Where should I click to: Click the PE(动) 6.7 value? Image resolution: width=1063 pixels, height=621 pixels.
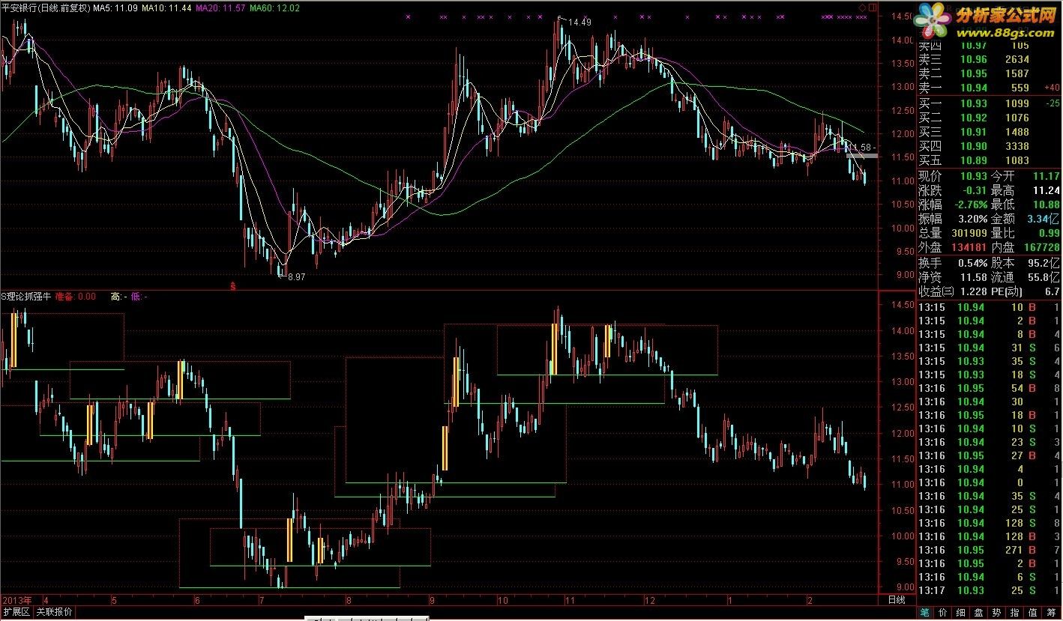[1053, 291]
